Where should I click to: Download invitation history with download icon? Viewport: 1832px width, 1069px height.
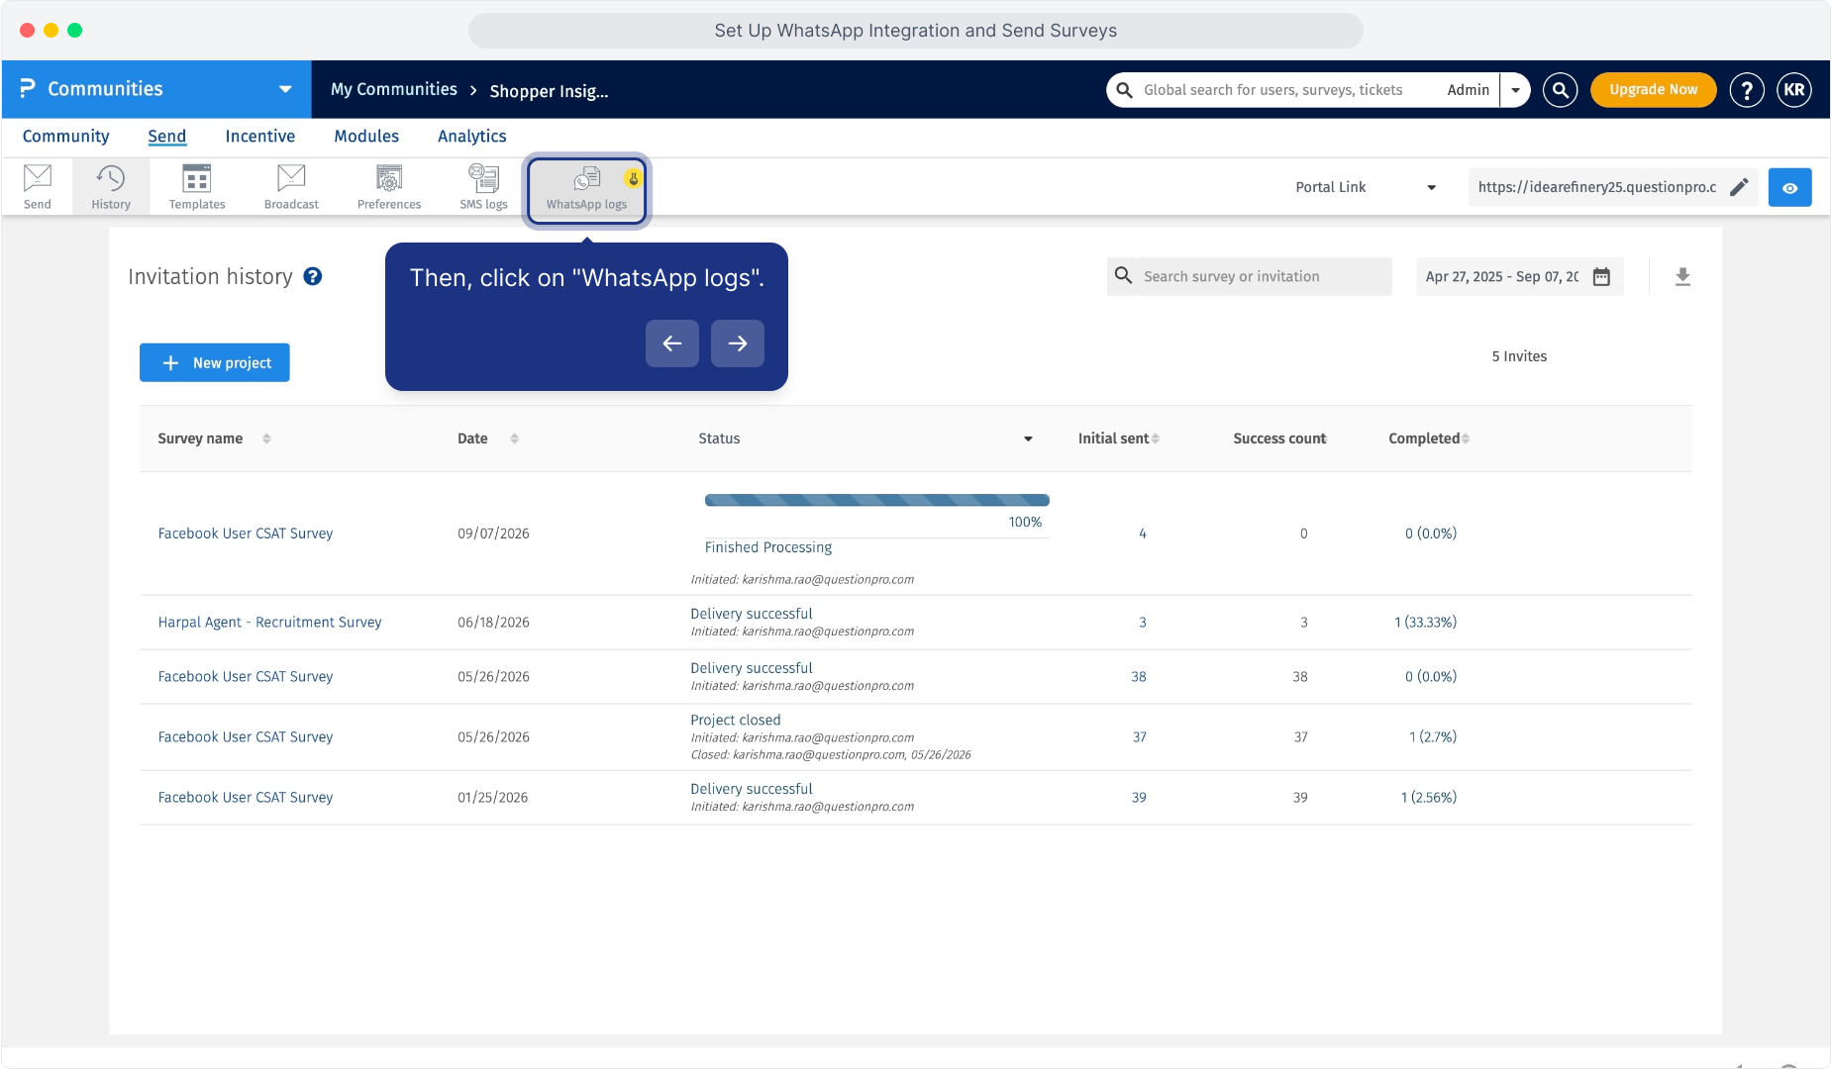click(x=1682, y=277)
